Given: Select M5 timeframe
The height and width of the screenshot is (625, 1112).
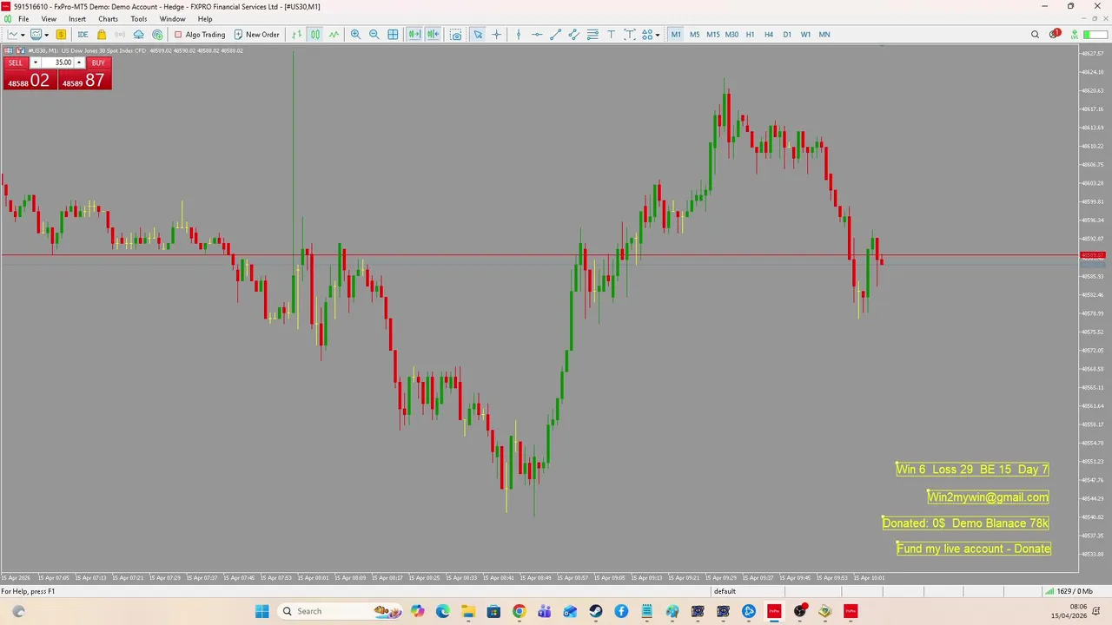Looking at the screenshot, I should (x=694, y=35).
